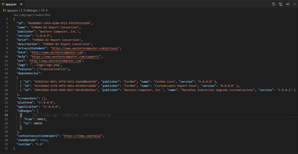Open the app.json breadcrumb dropdown

click(12, 10)
